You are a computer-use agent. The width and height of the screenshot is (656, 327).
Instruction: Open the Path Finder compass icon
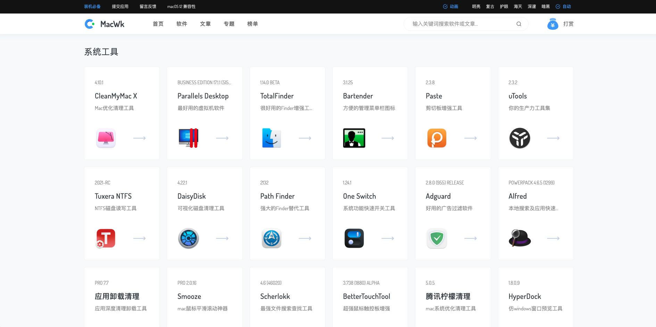pos(271,238)
